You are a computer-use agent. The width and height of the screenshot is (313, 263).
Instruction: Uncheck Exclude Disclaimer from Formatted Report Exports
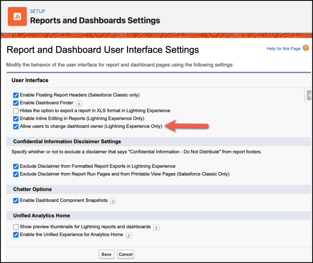pos(16,166)
